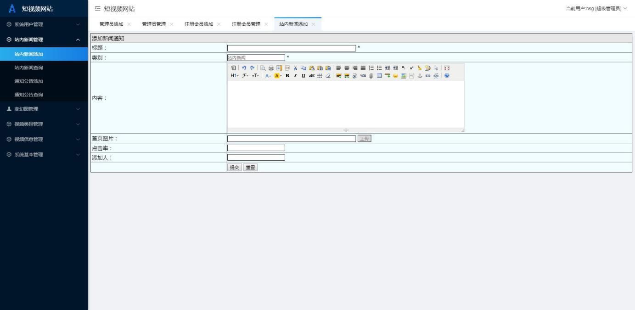Expand 系统基本管理 sidebar menu
This screenshot has height=310, width=635.
pyautogui.click(x=44, y=154)
